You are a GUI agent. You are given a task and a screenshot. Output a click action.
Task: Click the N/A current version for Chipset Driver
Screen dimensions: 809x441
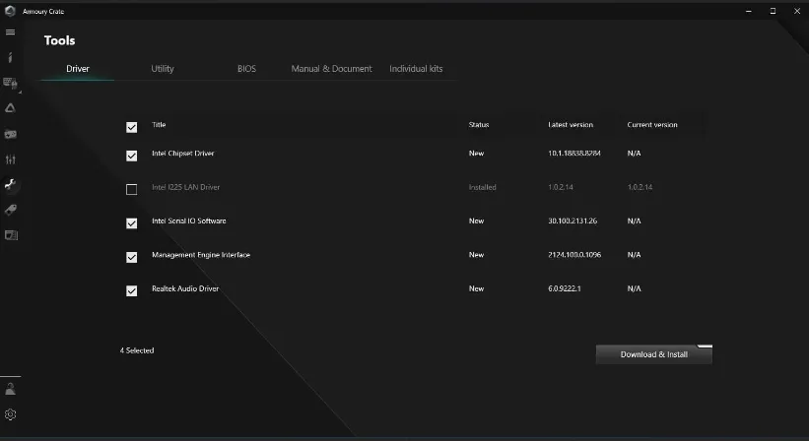coord(634,153)
